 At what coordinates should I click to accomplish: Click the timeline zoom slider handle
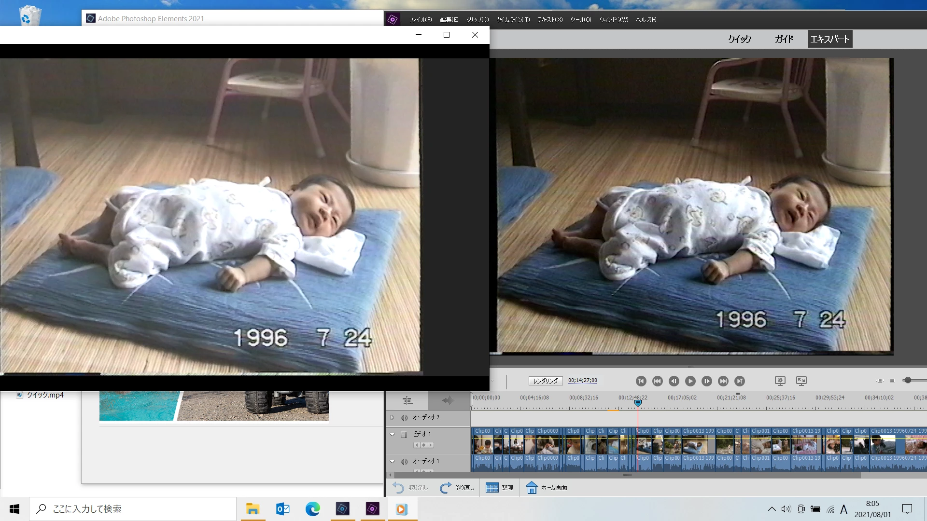click(x=908, y=381)
